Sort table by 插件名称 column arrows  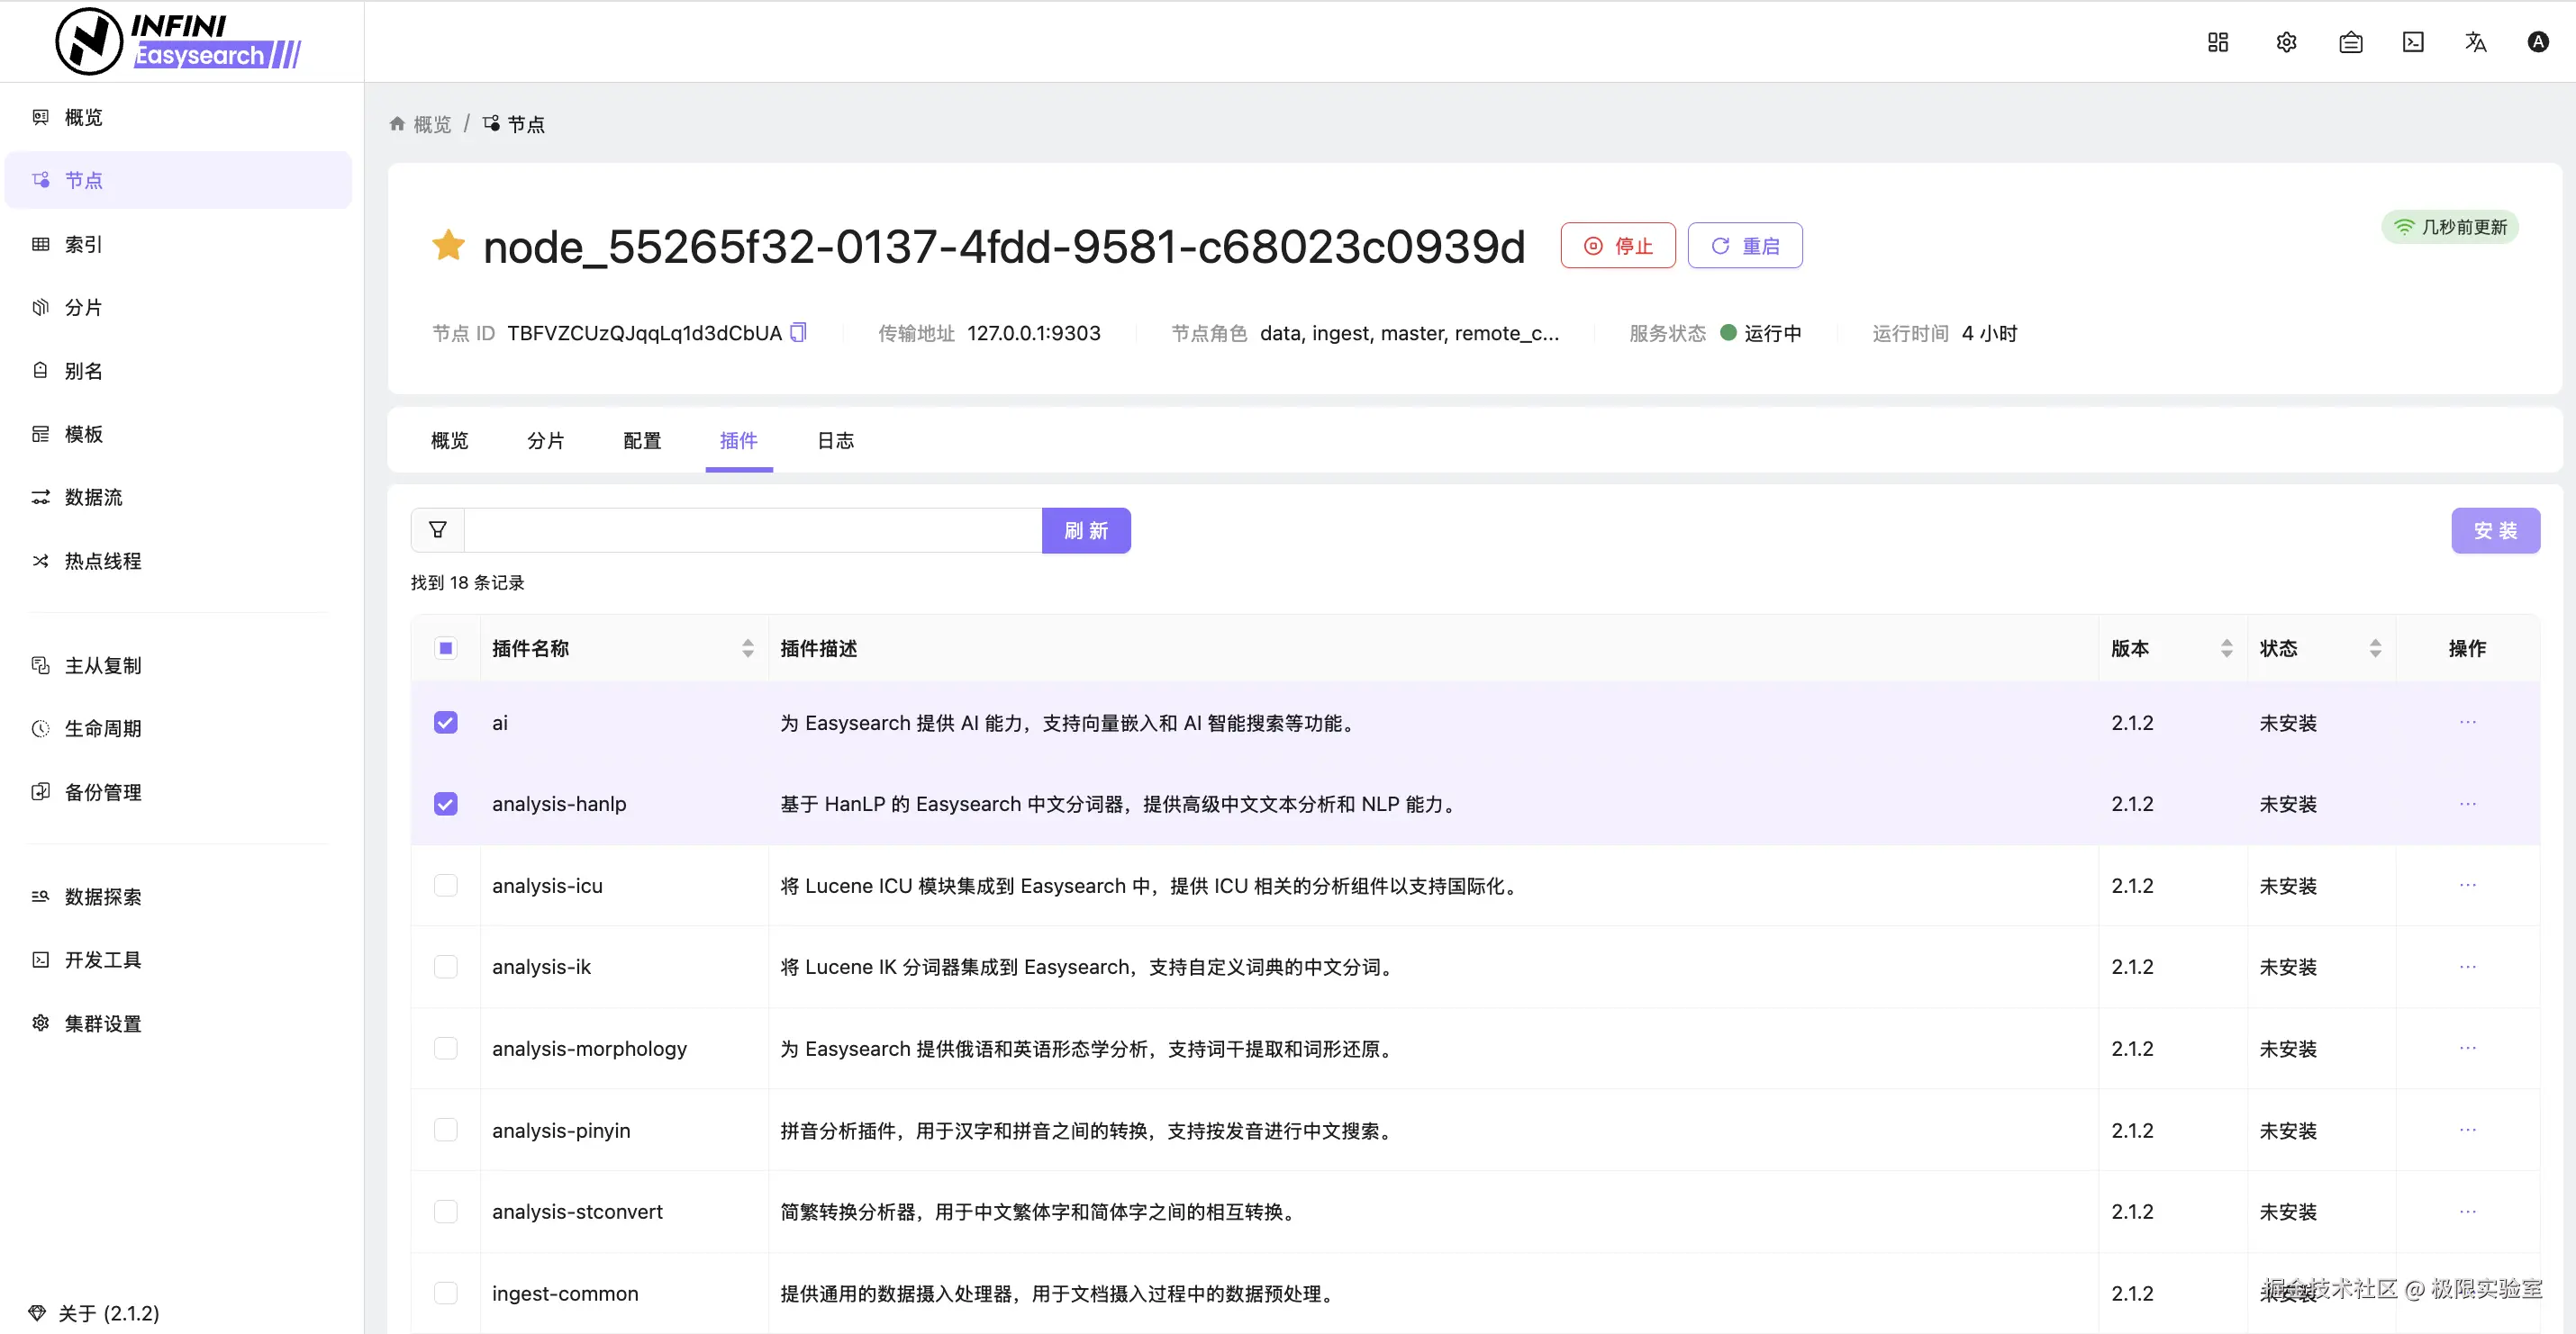747,648
